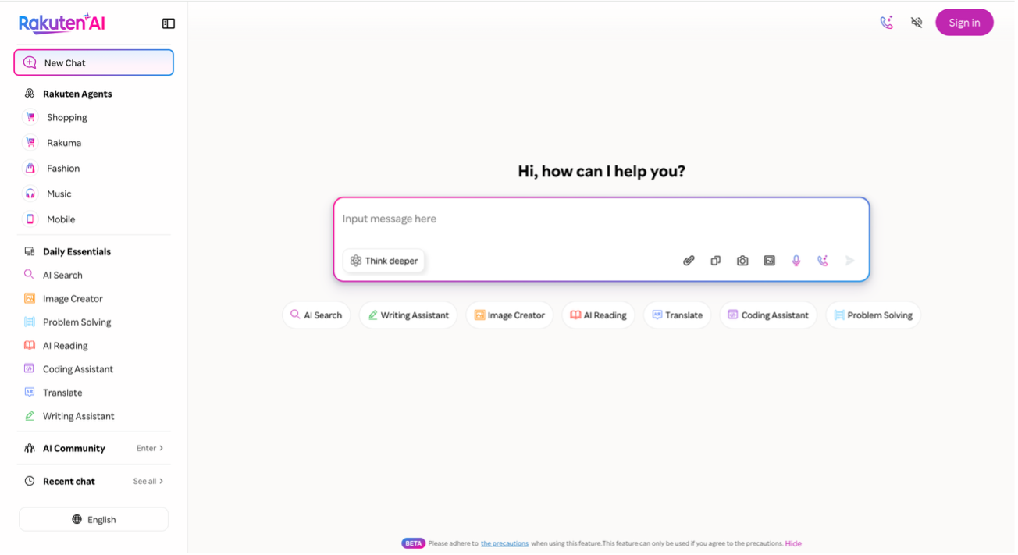Choose the Problem Solving chip below the input
This screenshot has height=555, width=1018.
coord(874,315)
